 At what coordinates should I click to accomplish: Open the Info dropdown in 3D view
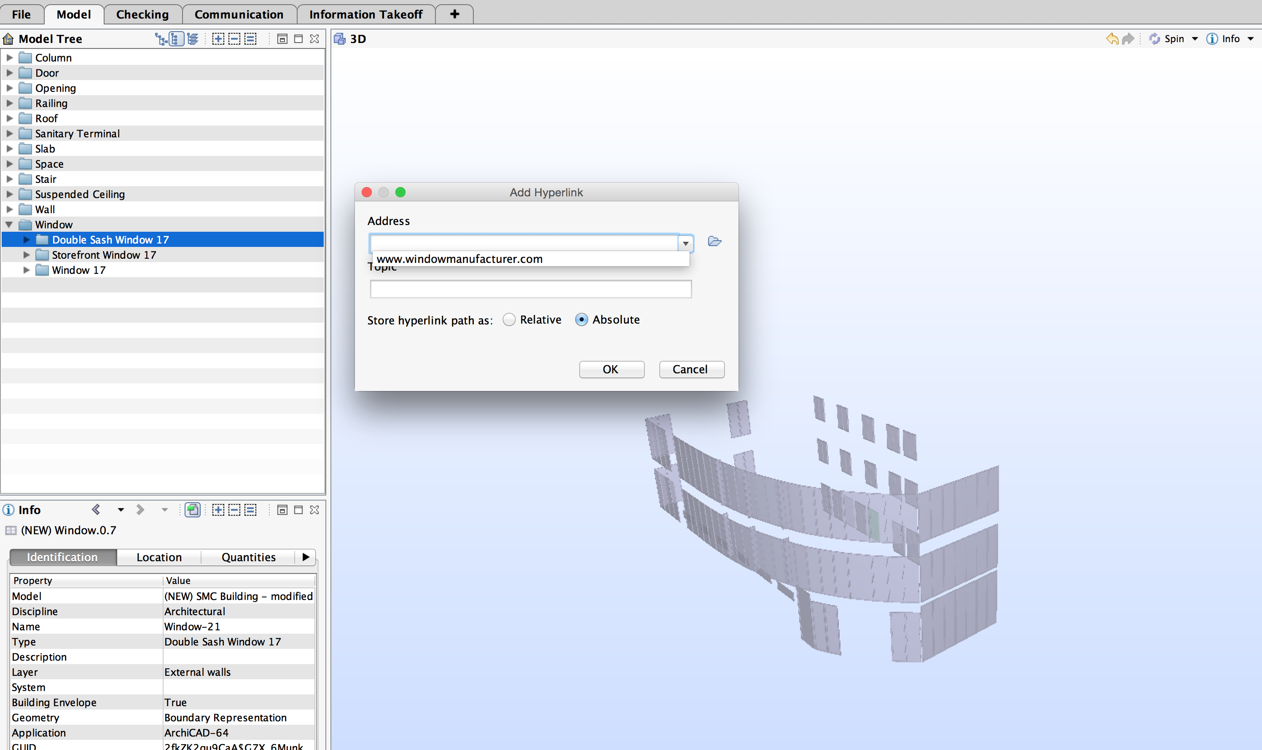(x=1251, y=38)
